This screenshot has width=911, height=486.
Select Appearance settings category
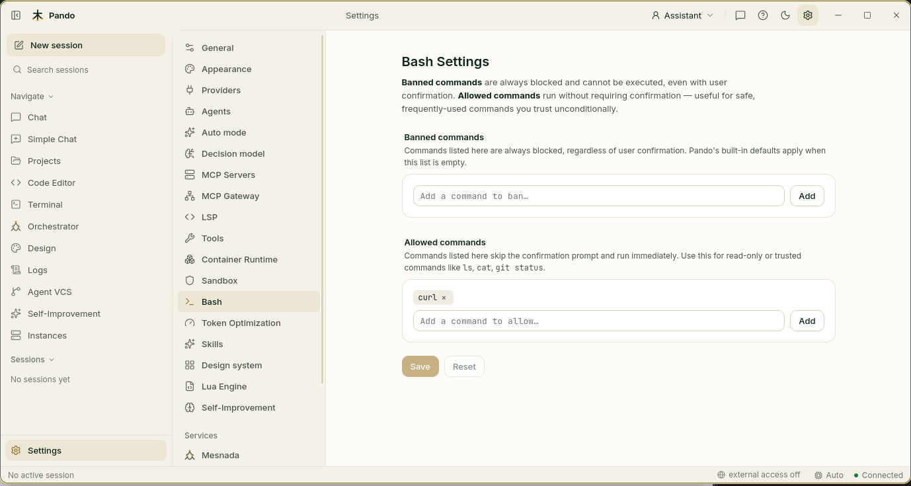249,69
